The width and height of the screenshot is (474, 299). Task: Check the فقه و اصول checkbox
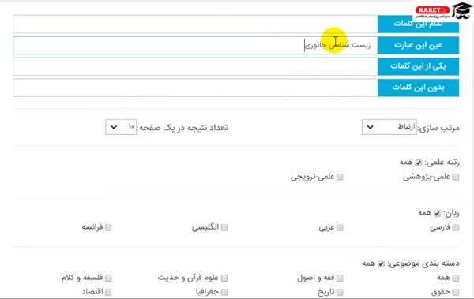point(340,278)
